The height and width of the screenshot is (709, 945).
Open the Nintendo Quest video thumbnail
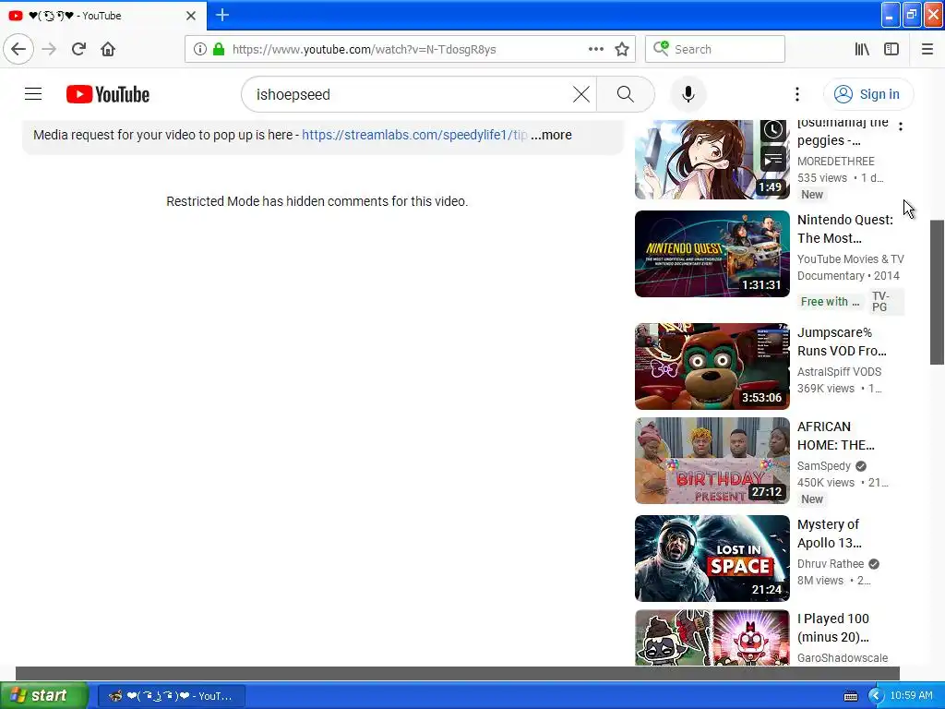[x=712, y=254]
